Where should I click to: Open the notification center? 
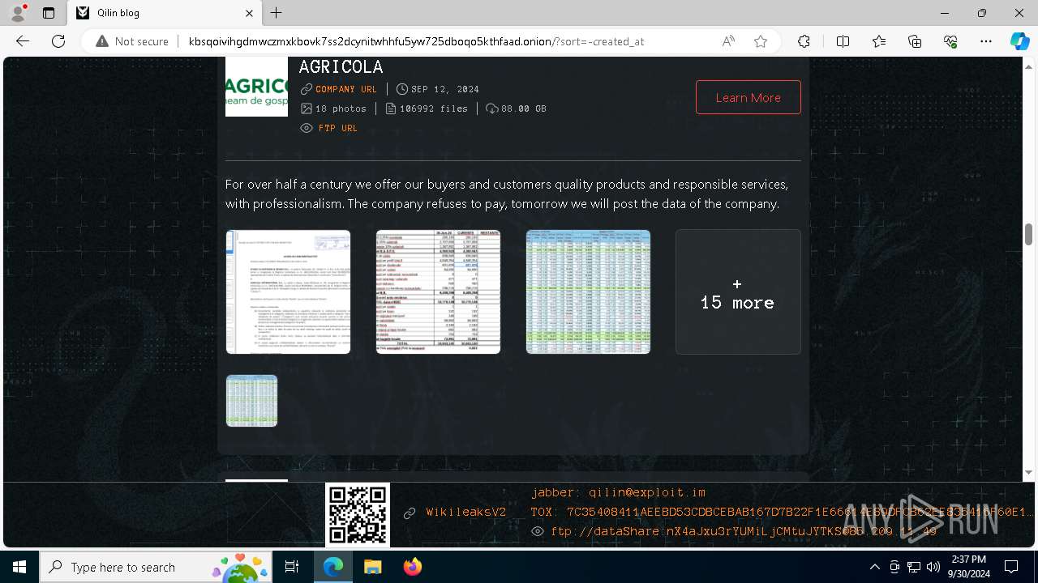pyautogui.click(x=1011, y=567)
